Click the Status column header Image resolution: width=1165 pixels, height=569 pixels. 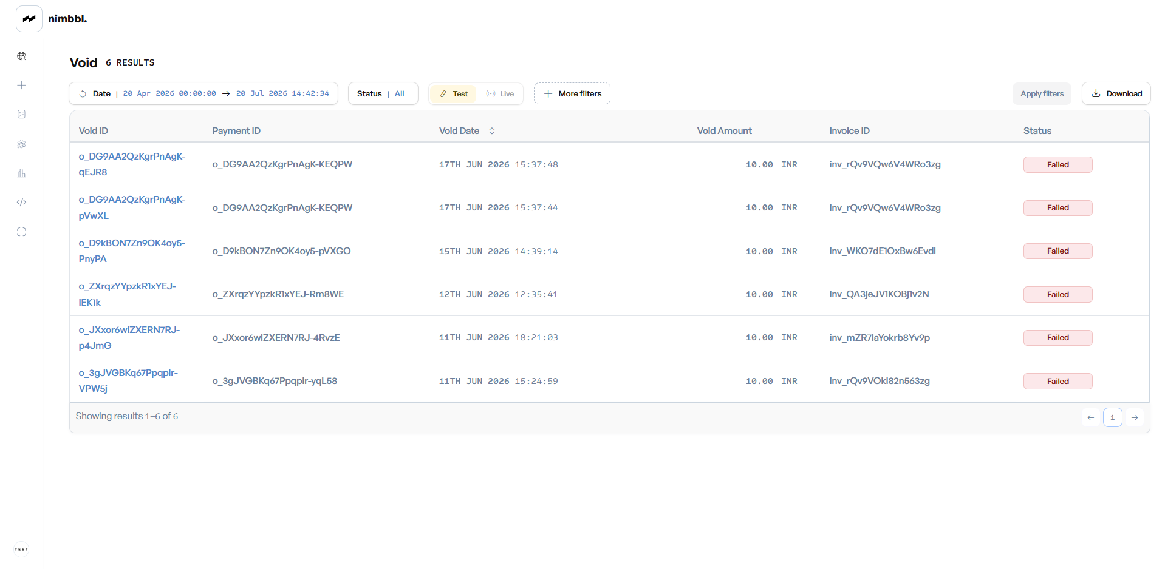click(x=1037, y=131)
